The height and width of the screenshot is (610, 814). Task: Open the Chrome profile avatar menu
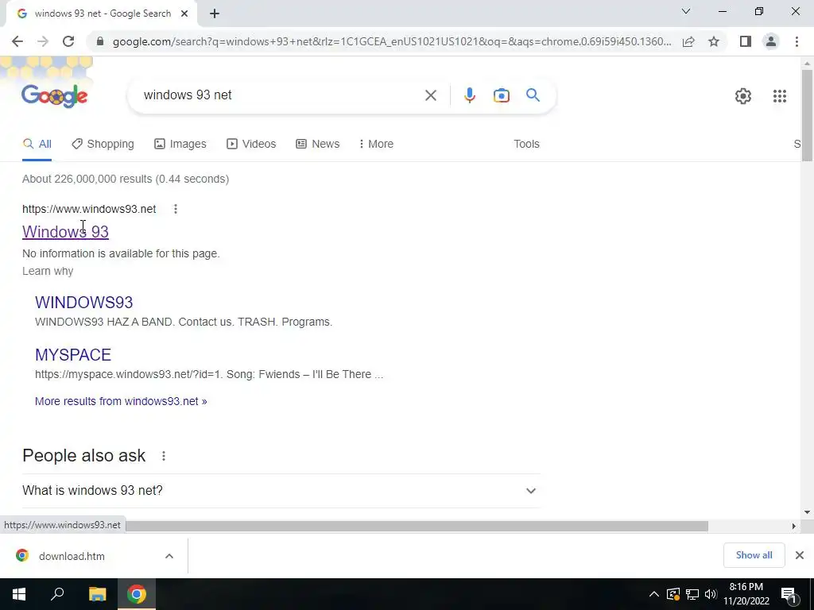[771, 41]
